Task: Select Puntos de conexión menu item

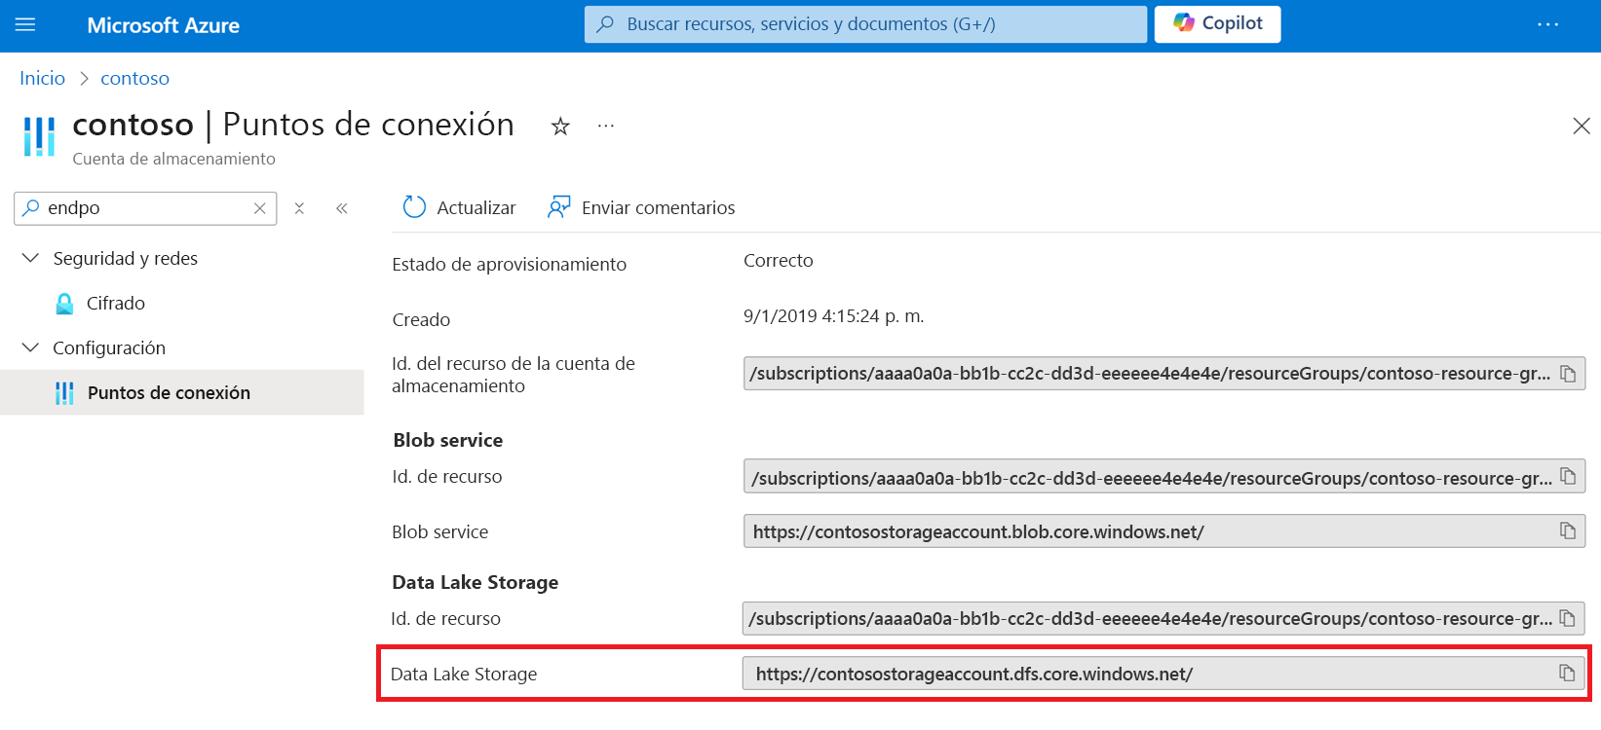Action: 182,392
